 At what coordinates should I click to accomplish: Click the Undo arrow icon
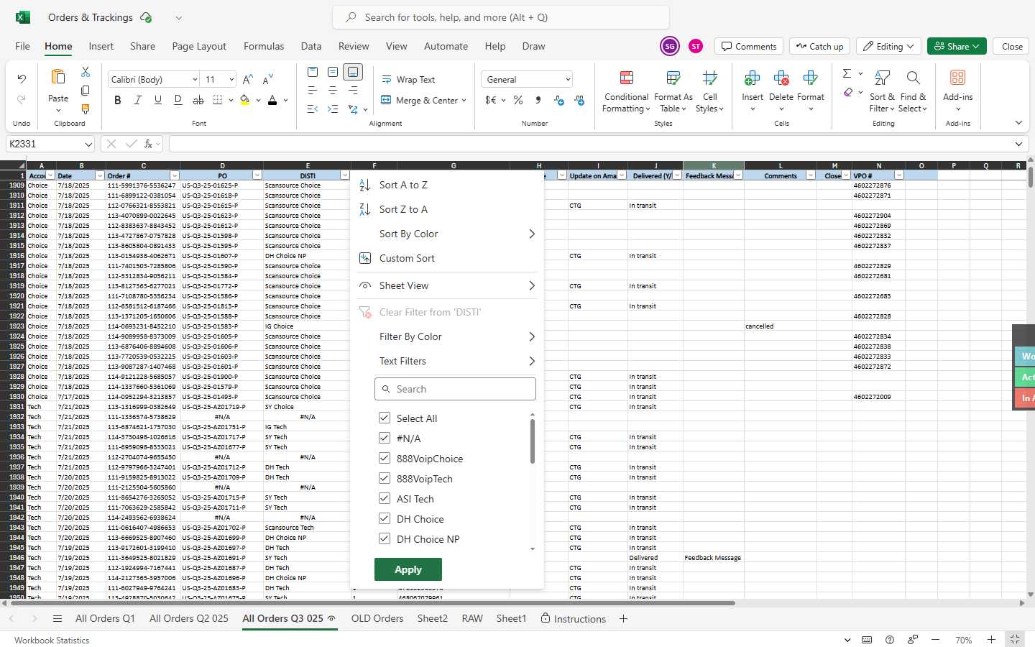tap(22, 78)
